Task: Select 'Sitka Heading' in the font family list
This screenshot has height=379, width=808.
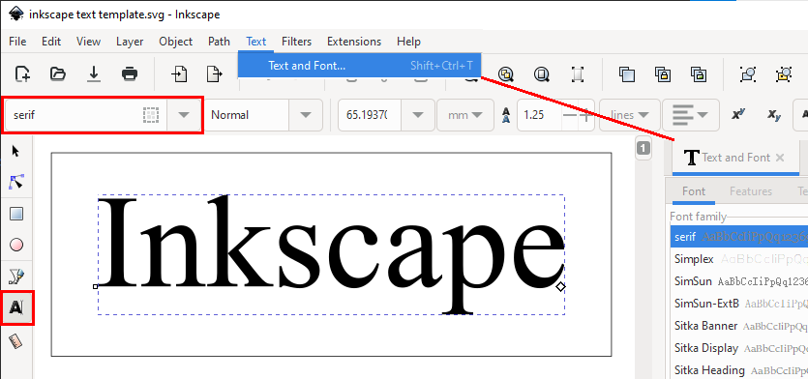Action: (739, 369)
